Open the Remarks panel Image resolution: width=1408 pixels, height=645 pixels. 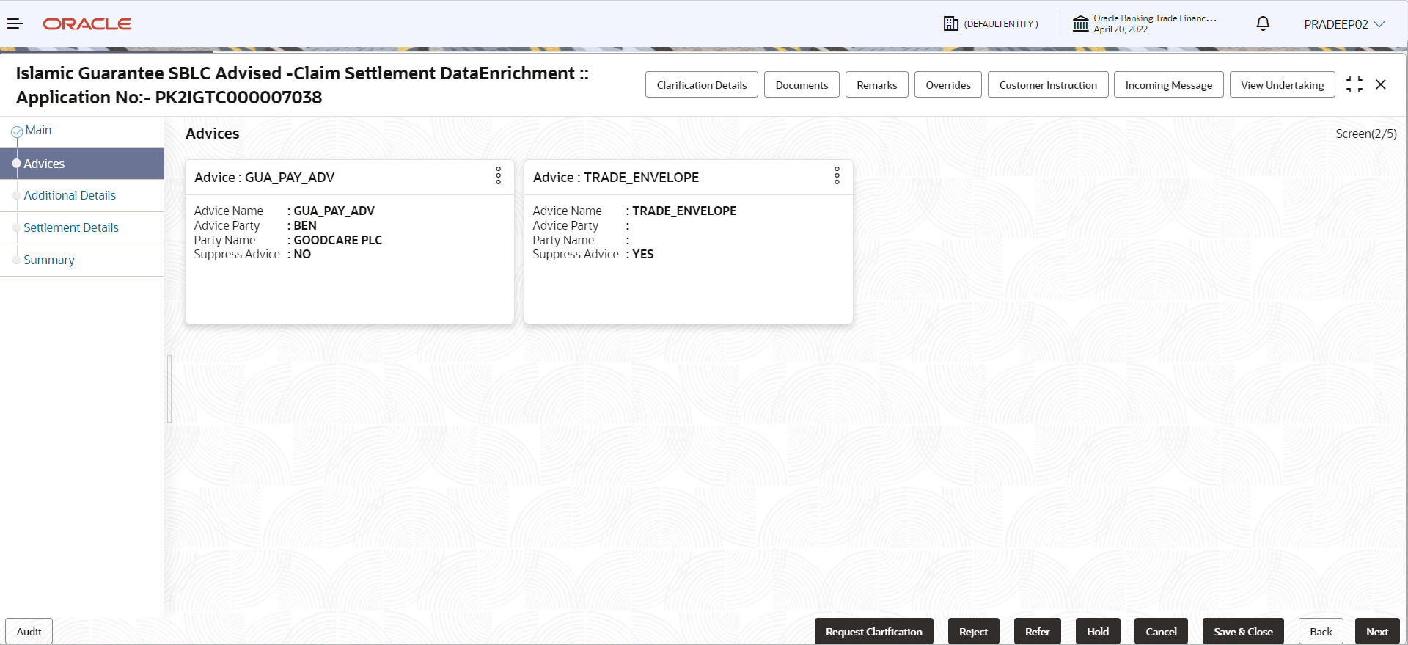point(877,84)
